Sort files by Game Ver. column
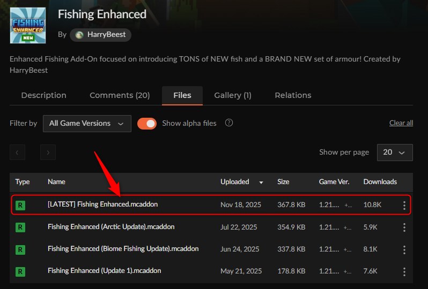This screenshot has width=428, height=289. pos(334,181)
